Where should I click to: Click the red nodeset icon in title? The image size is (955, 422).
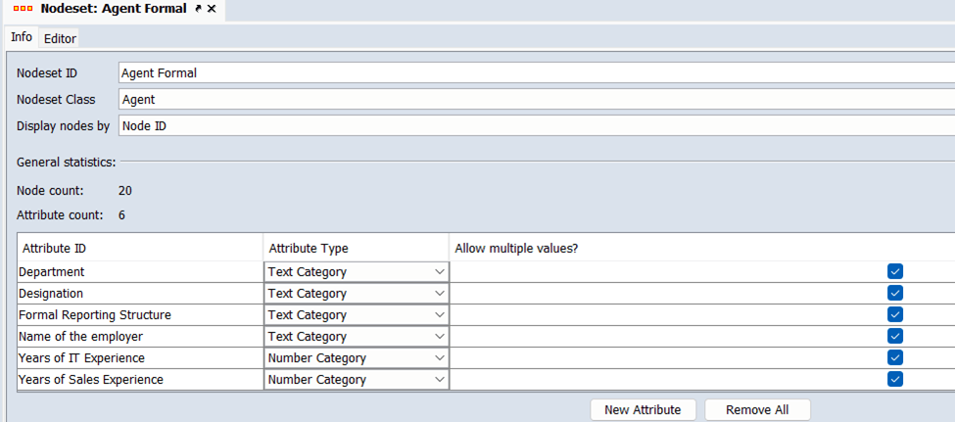coord(24,9)
